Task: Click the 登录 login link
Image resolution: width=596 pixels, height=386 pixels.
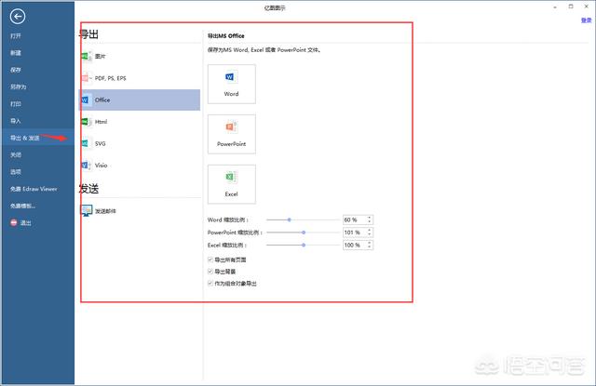Action: pos(586,20)
